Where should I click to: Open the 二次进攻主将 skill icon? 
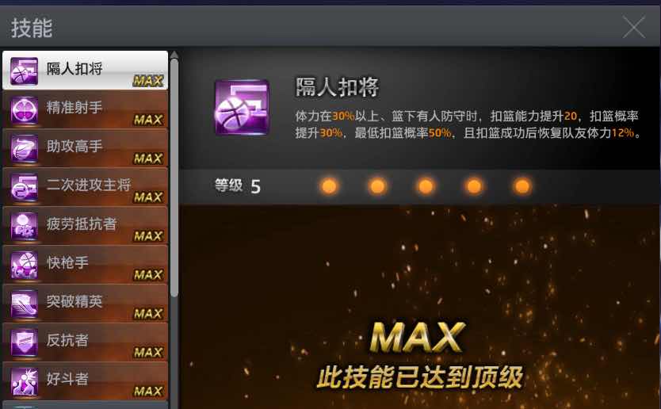pos(24,188)
